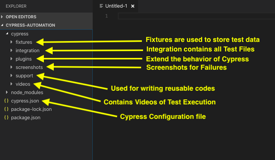Click the JSON braces icon beside cypress.json
The height and width of the screenshot is (160, 275).
6,101
